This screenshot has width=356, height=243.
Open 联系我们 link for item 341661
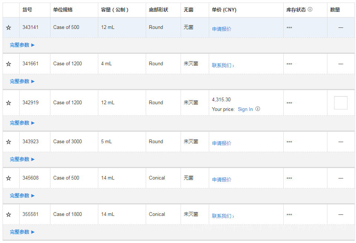pyautogui.click(x=223, y=65)
